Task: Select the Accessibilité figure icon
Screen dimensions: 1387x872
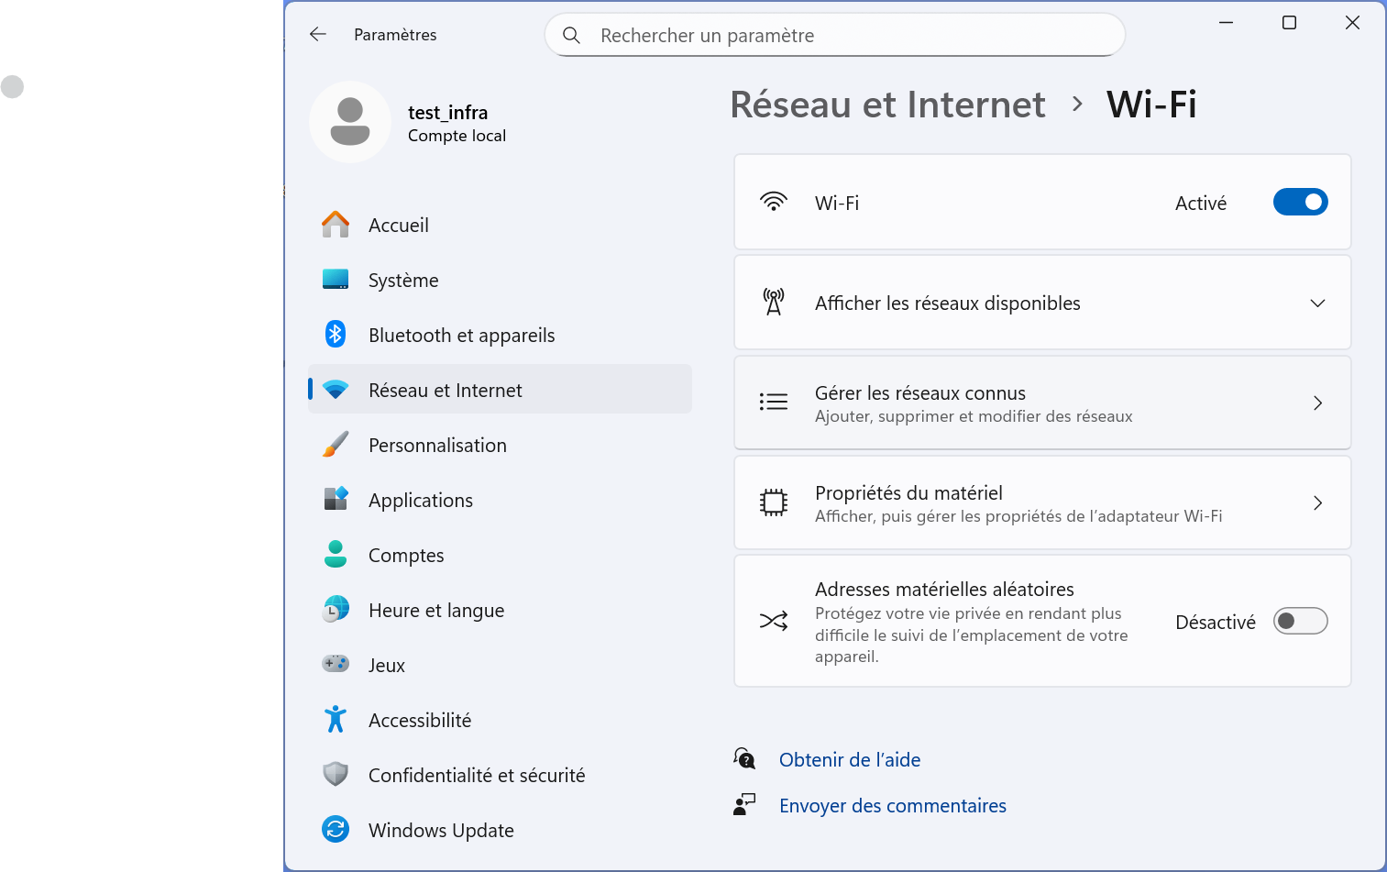Action: pos(336,720)
